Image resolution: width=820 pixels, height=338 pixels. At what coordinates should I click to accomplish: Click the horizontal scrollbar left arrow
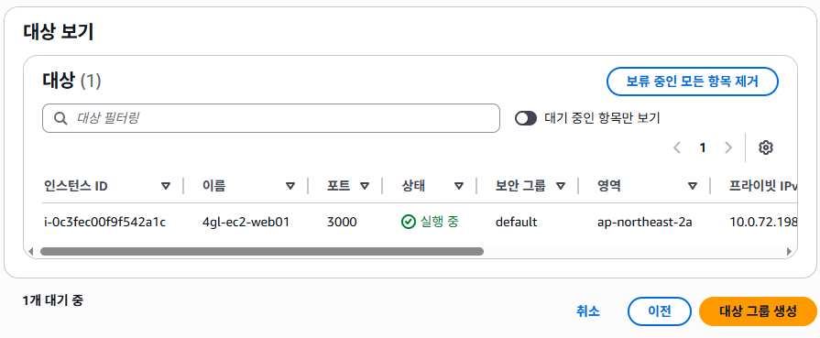pos(31,252)
